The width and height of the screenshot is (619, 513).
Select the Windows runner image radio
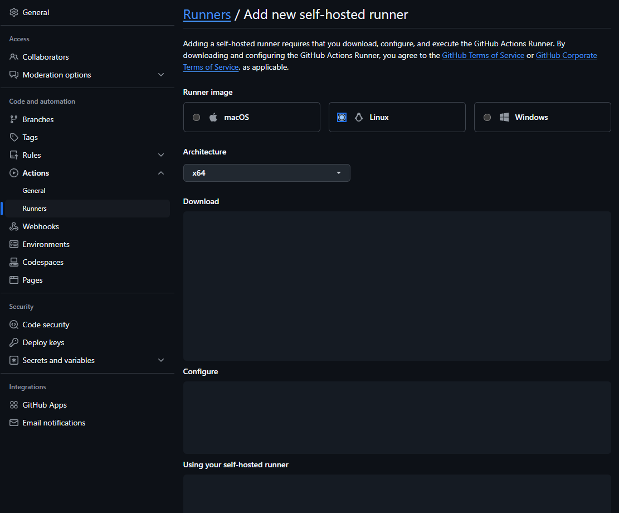487,118
